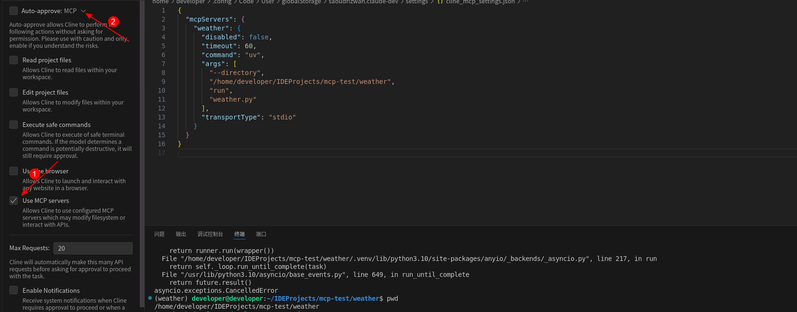Open the globalStorage breadcrumb dropdown
Image resolution: width=797 pixels, height=312 pixels.
tap(301, 2)
